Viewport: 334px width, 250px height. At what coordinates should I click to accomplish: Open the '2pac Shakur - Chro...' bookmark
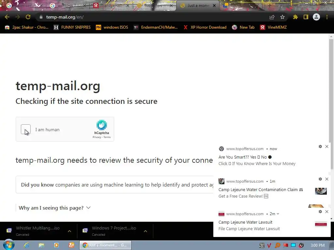click(x=27, y=27)
